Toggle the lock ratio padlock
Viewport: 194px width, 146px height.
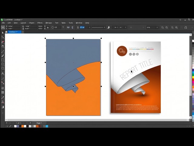coord(48,27)
